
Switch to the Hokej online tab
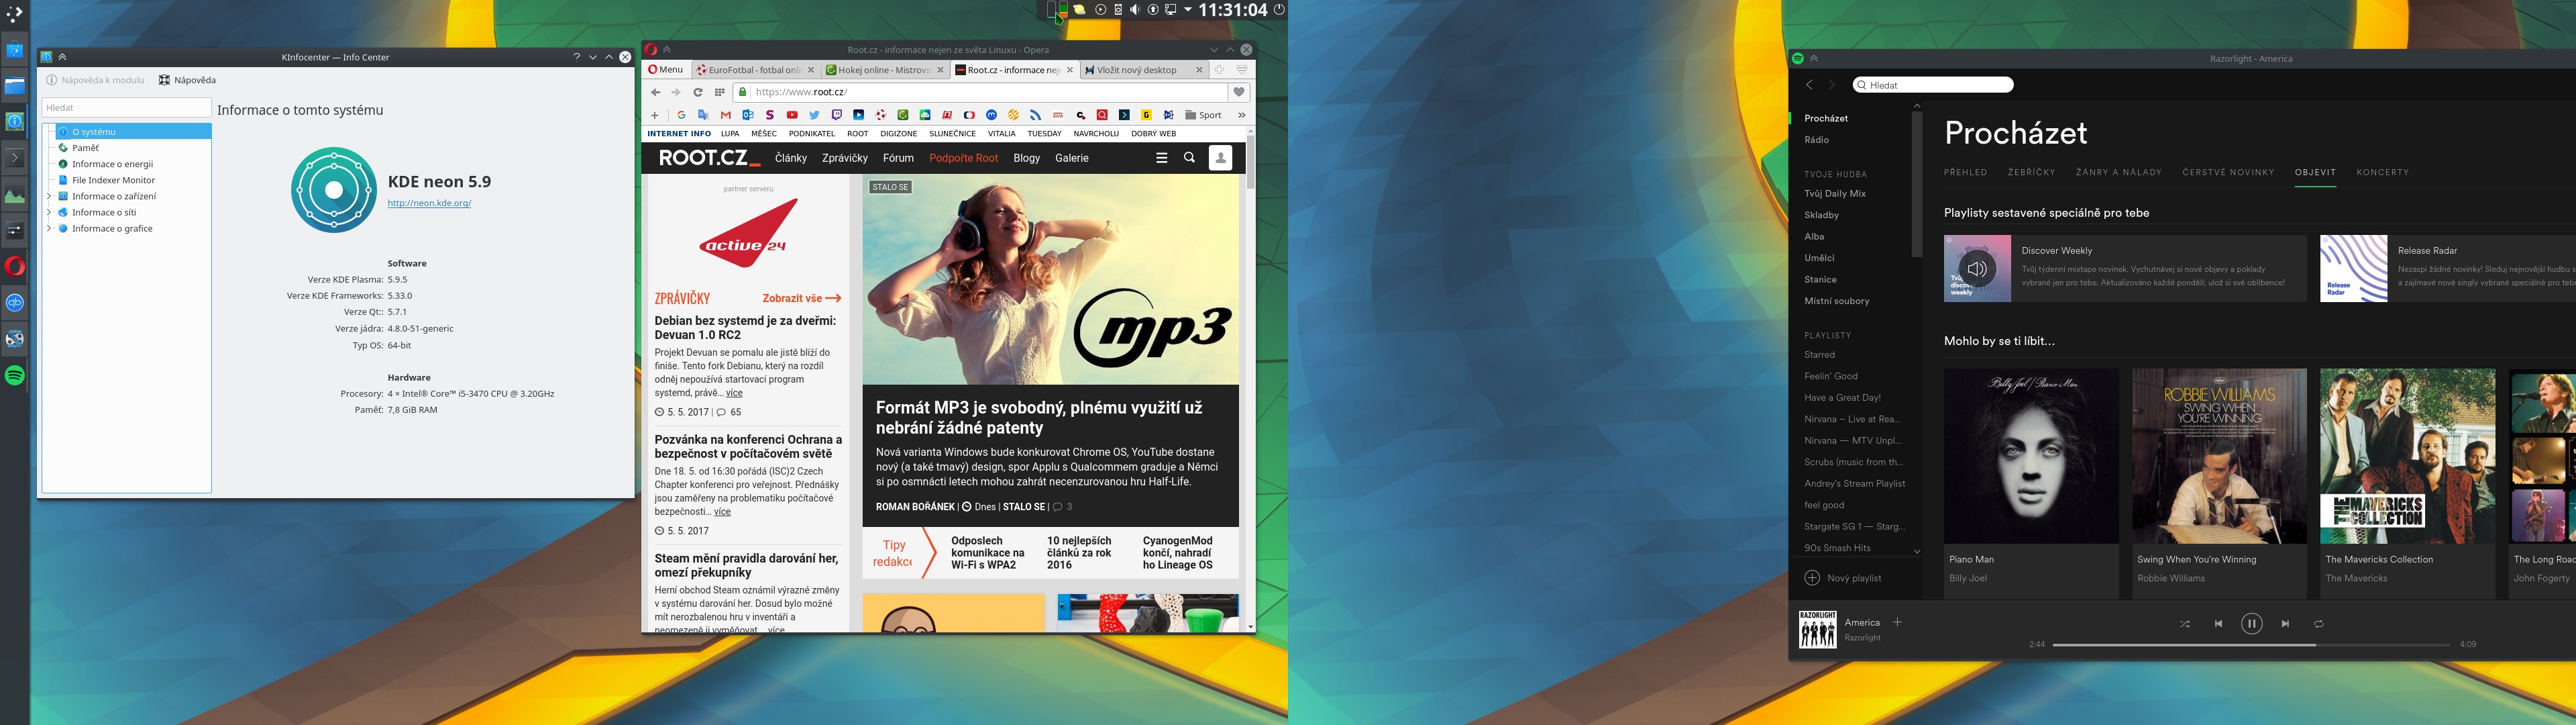[885, 70]
